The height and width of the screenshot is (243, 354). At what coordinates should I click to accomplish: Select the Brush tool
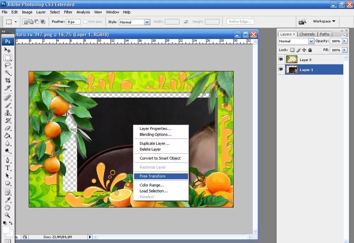tap(7, 105)
